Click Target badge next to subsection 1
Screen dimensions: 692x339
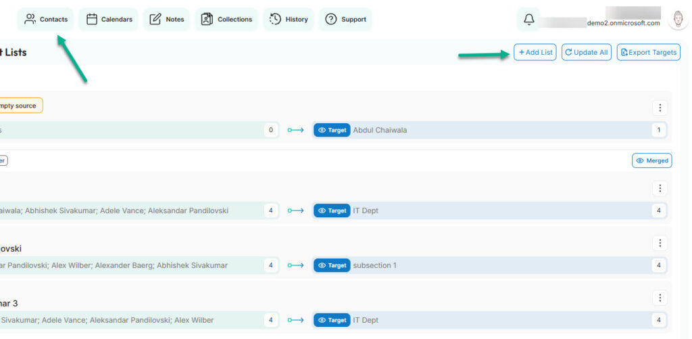[x=332, y=266]
